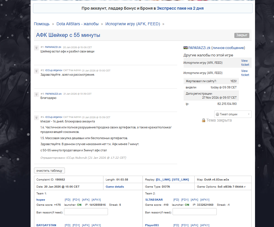Click the очистить таблицу button
Image resolution: width=274 pixels, height=227 pixels.
[x=49, y=171]
